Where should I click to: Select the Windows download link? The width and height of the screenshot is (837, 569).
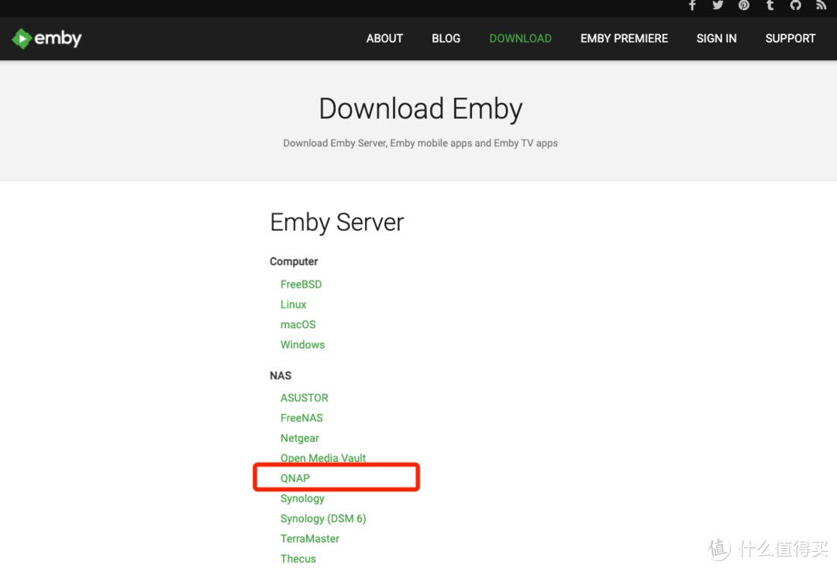coord(302,345)
